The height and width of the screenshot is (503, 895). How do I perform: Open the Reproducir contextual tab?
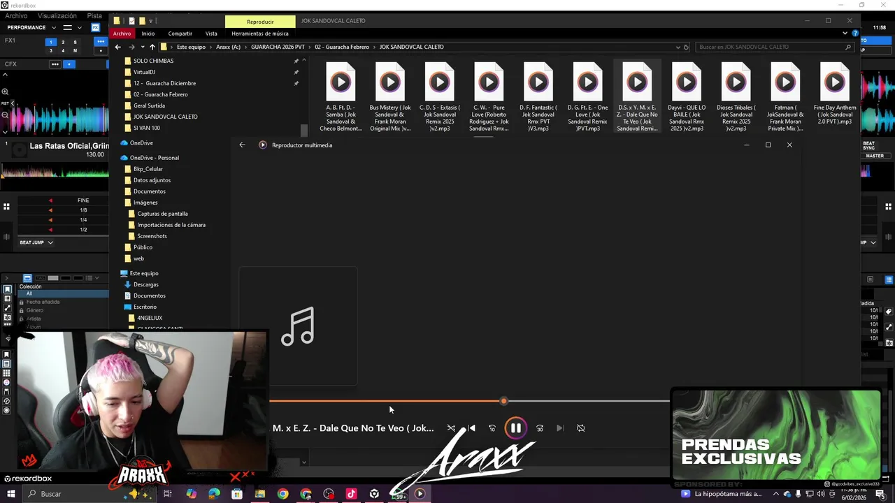coord(260,22)
